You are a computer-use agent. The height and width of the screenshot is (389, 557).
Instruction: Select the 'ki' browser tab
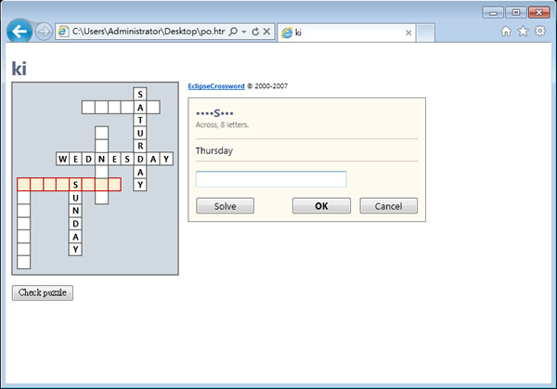coord(346,32)
